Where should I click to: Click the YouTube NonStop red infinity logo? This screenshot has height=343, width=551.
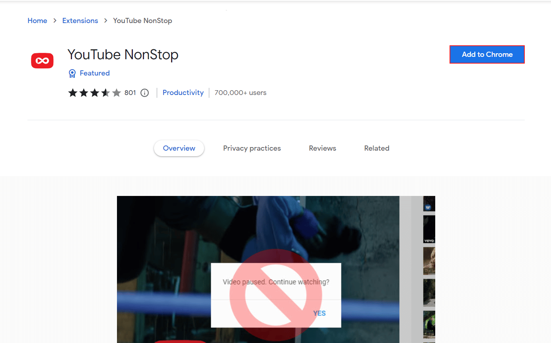43,60
